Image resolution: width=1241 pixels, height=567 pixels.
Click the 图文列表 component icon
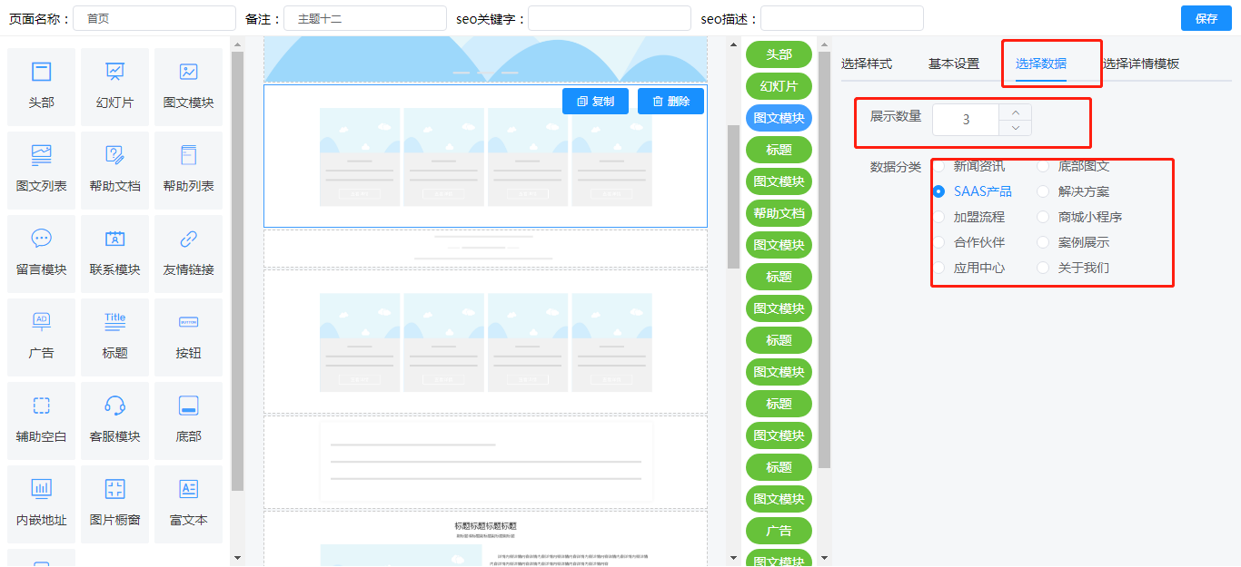point(41,156)
